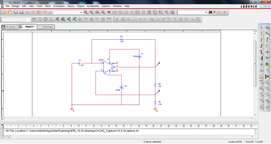Screen dimensions: 271x144
Task: Zoom in using the magnifier plus icon
Action: (85, 12)
